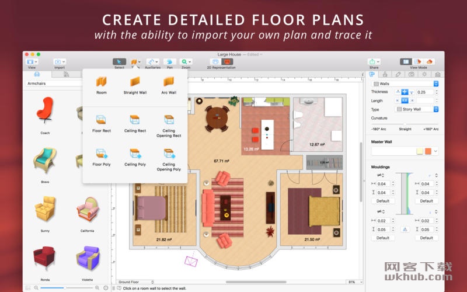This screenshot has width=467, height=292.
Task: Reset top-left moulding with Default button
Action: (383, 201)
